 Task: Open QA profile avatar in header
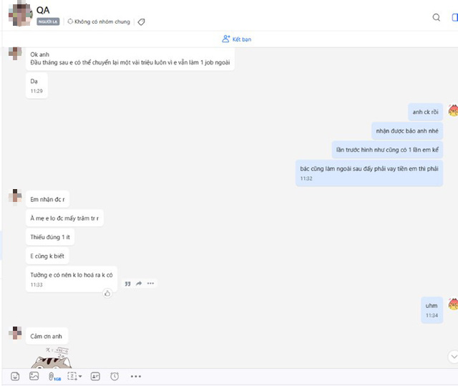(20, 14)
